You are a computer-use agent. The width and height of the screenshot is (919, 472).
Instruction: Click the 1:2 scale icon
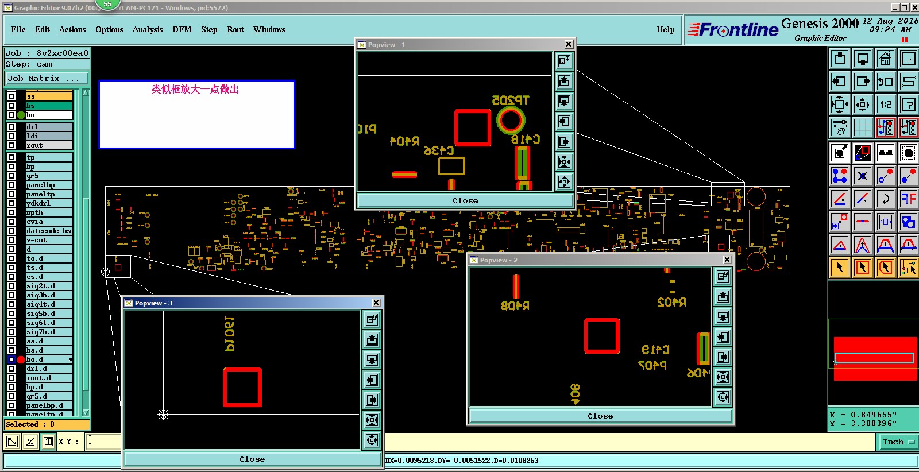tap(886, 105)
